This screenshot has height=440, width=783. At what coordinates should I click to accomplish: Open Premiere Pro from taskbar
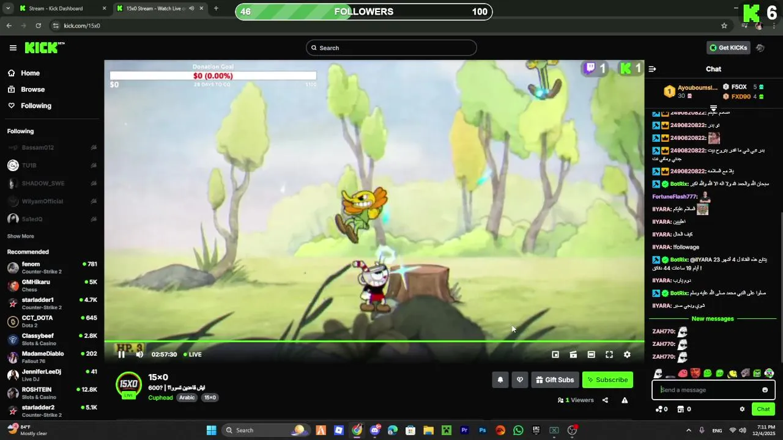[x=464, y=430]
